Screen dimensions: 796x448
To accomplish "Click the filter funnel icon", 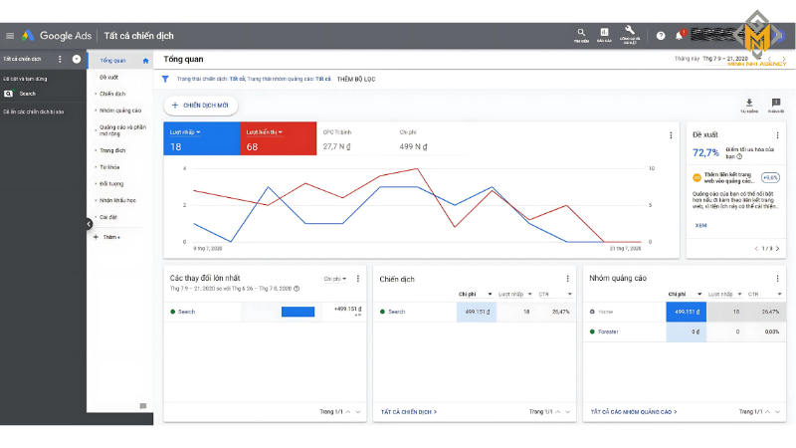I will coord(165,79).
